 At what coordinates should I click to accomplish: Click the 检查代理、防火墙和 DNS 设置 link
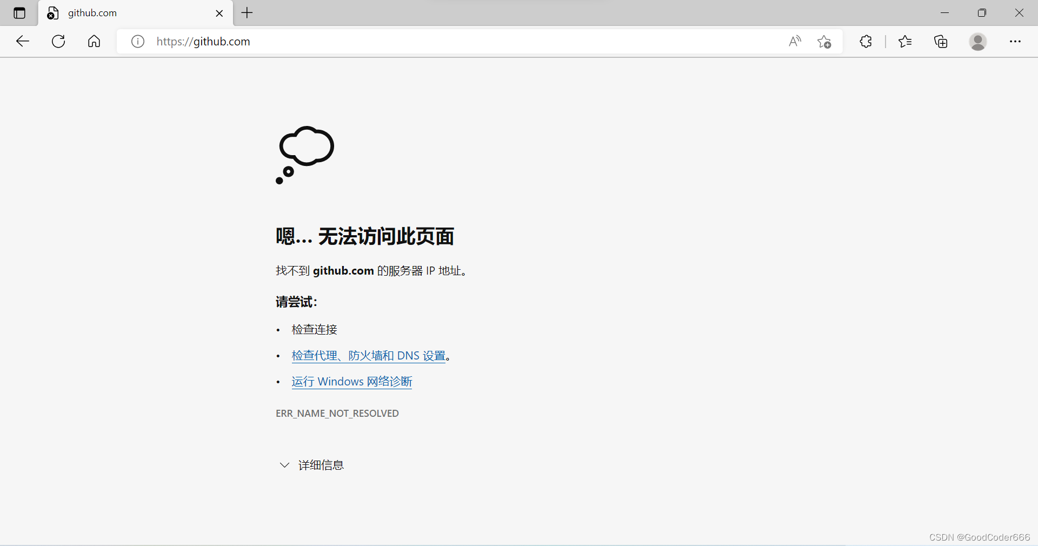point(369,356)
